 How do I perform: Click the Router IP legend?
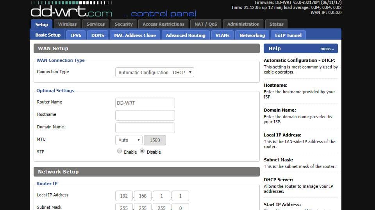coord(47,183)
